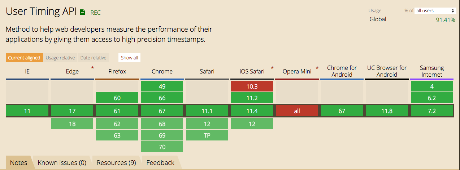Viewport: 460px width, 170px height.
Task: Click the Safari TP version cell
Action: point(207,135)
